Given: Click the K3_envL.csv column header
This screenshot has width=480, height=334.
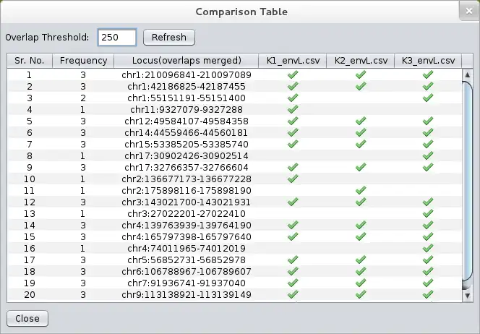Looking at the screenshot, I should click(427, 61).
